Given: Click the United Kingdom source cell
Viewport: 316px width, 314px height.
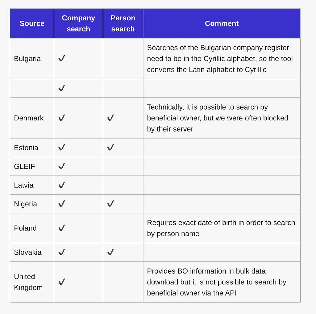Looking at the screenshot, I should click(x=32, y=282).
